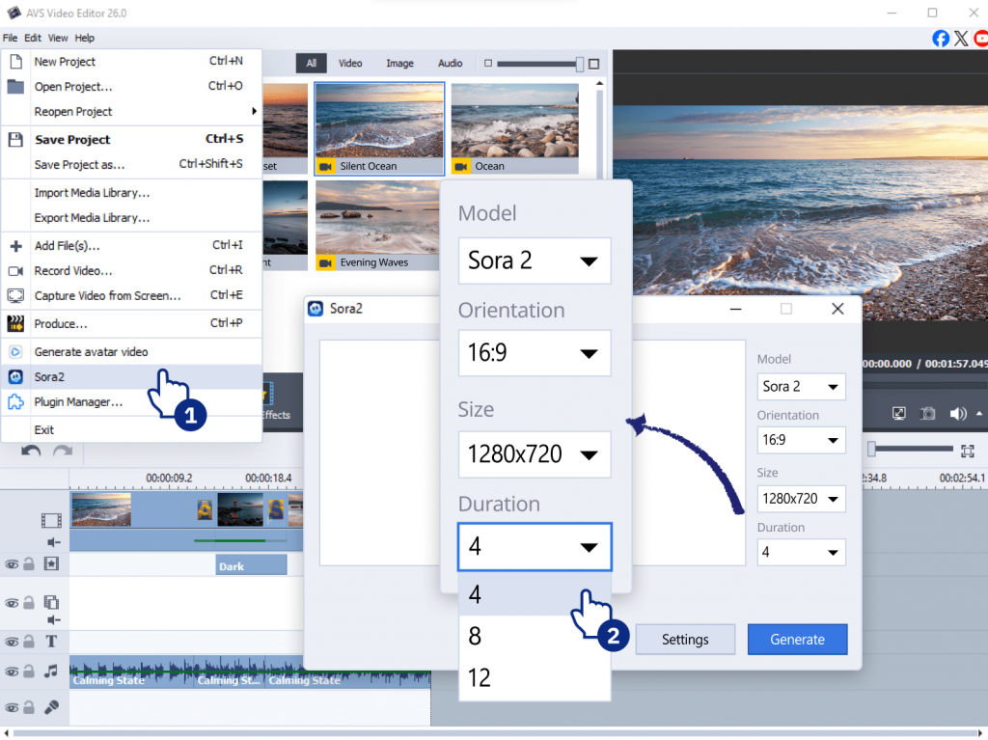This screenshot has height=740, width=988.
Task: Select duration 12 in dropdown list
Action: click(535, 677)
